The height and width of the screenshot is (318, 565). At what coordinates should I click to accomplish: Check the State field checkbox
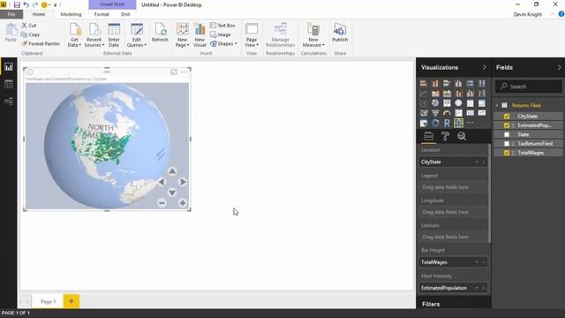[x=507, y=134]
